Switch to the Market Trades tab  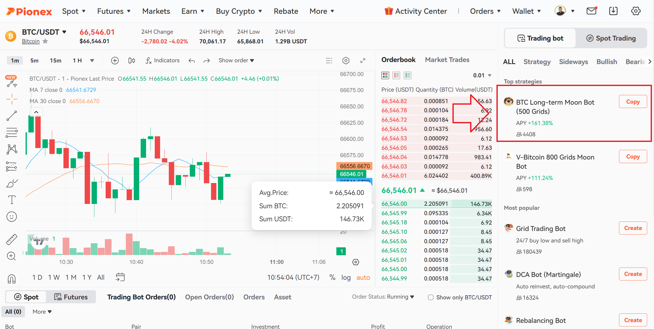pyautogui.click(x=447, y=60)
